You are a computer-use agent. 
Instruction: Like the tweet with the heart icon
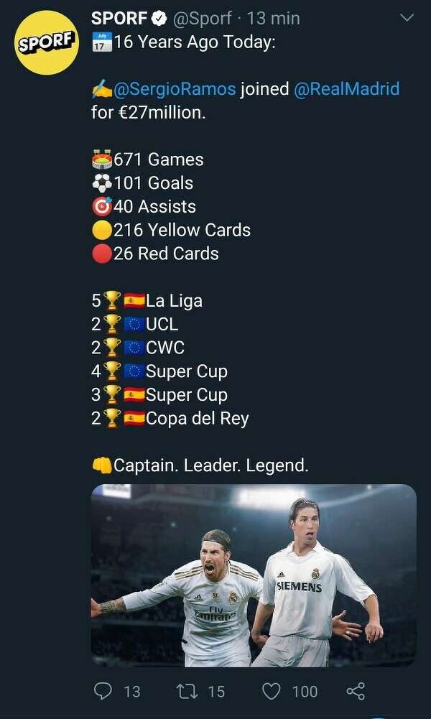271,691
